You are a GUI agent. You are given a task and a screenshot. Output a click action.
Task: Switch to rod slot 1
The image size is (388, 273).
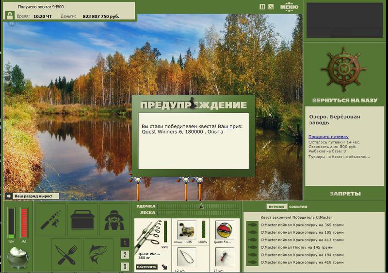pyautogui.click(x=125, y=243)
